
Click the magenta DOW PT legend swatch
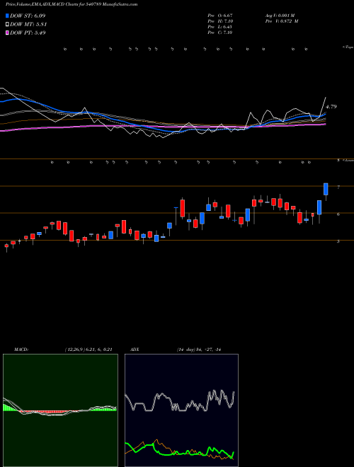[x=7, y=33]
